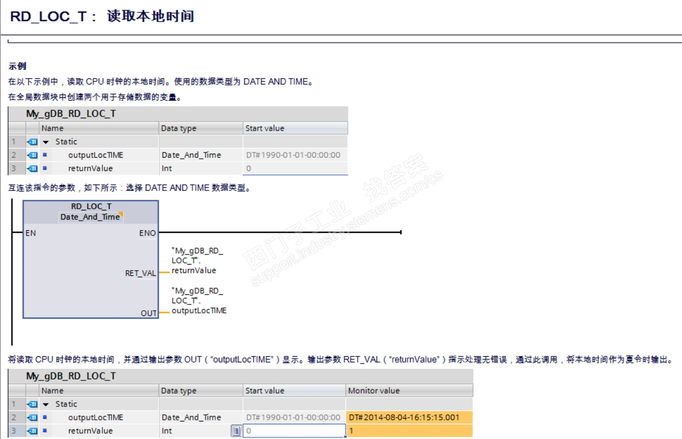
Task: Select the Monitor value column header
Action: coord(409,391)
